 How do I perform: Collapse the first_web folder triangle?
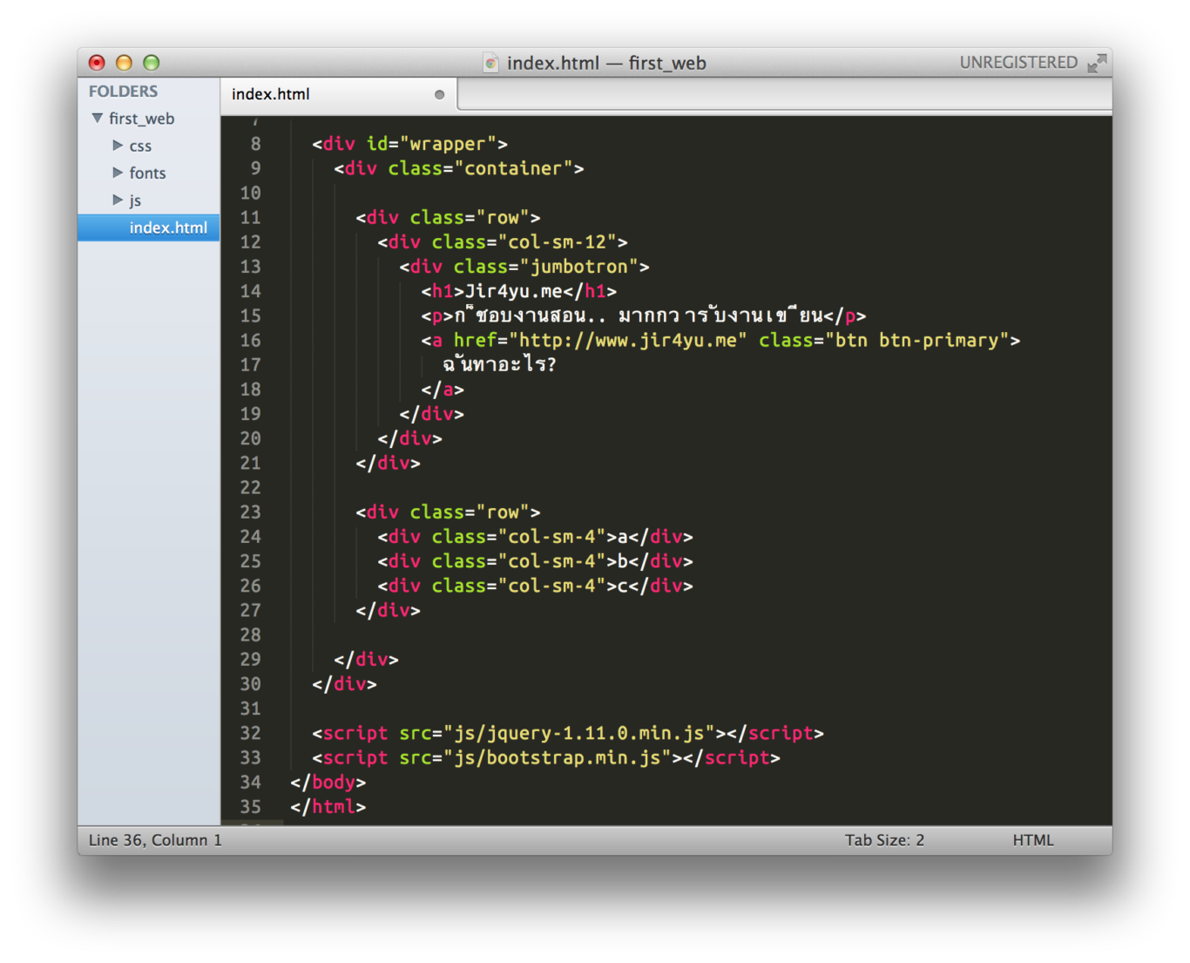[x=97, y=118]
